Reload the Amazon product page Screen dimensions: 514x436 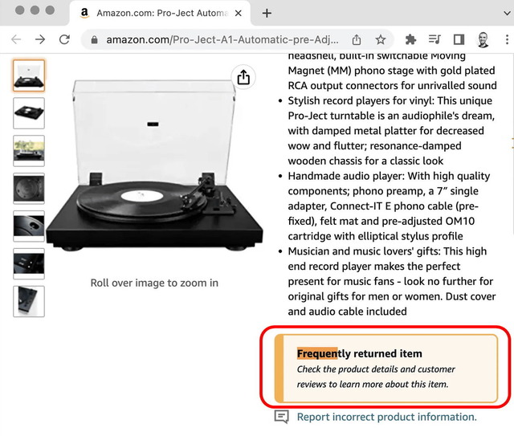point(64,39)
